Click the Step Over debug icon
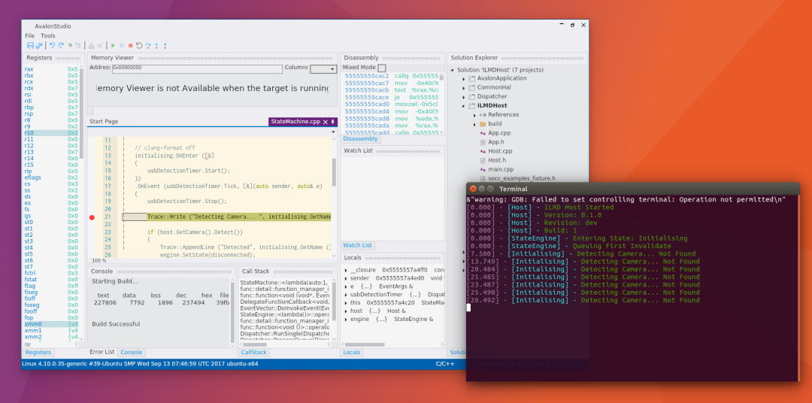The image size is (812, 403). (x=147, y=46)
